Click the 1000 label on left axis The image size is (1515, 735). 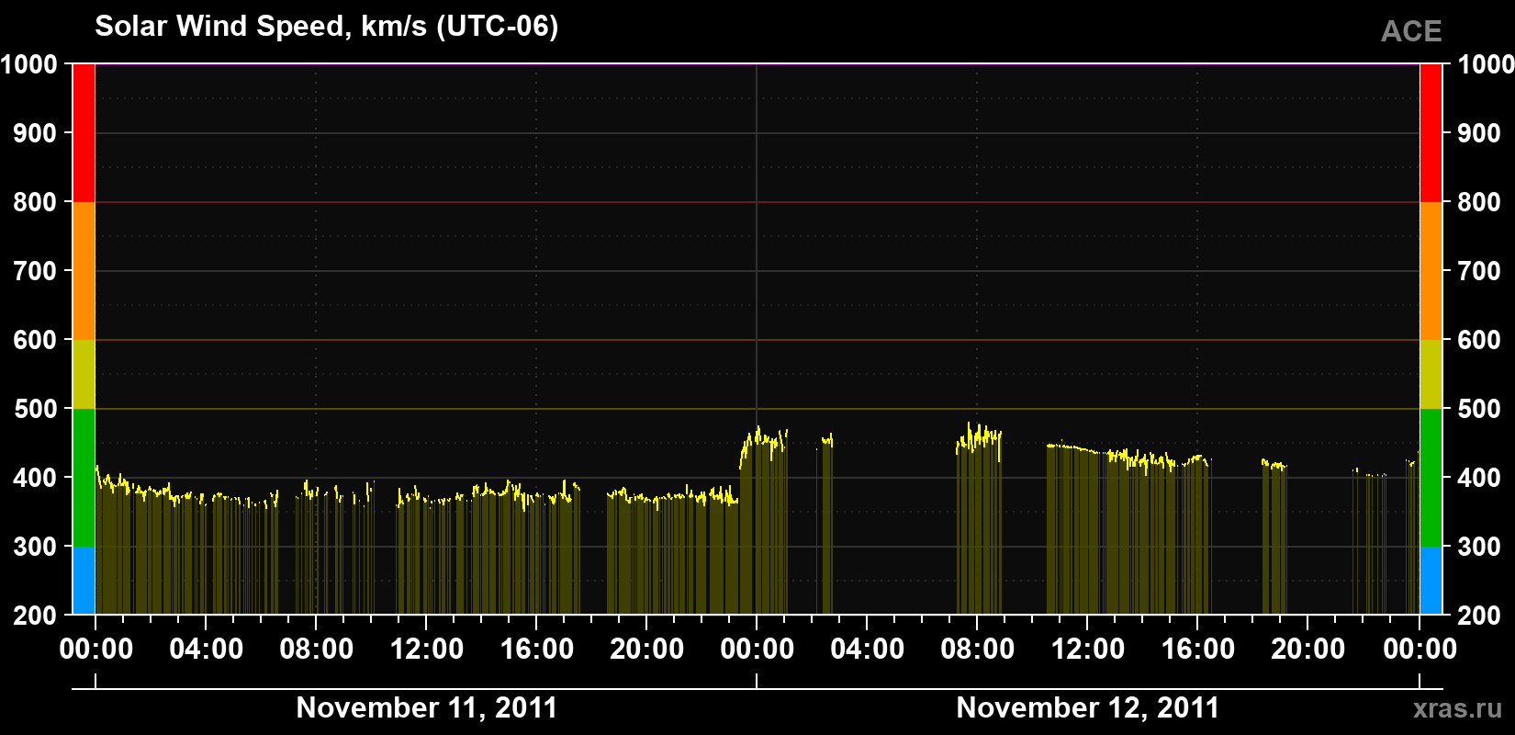[x=29, y=64]
